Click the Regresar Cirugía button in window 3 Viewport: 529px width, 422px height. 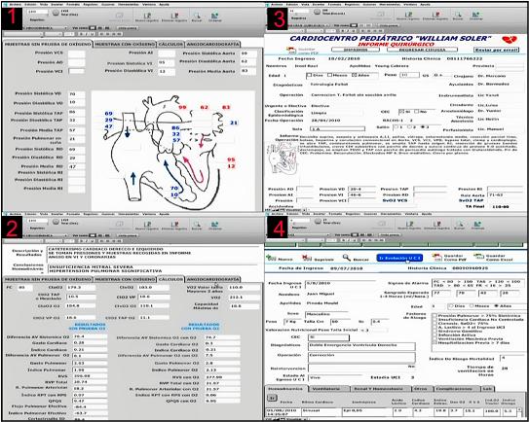coord(422,50)
